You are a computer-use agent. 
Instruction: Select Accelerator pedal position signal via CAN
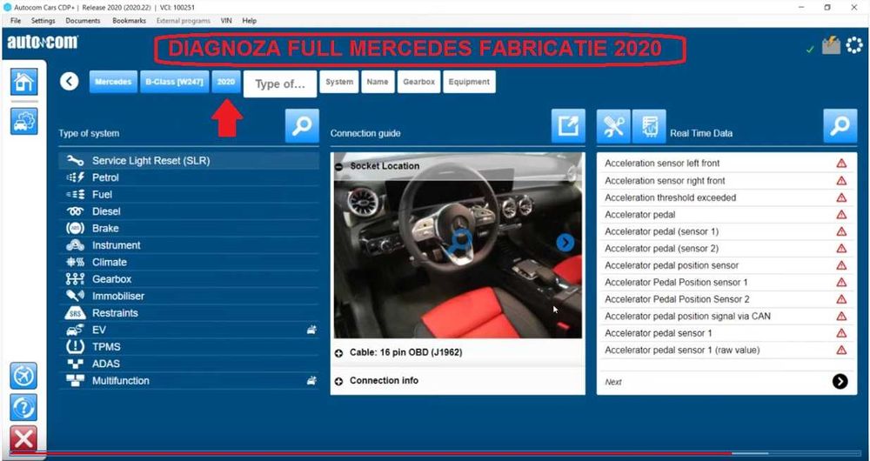[x=726, y=317]
